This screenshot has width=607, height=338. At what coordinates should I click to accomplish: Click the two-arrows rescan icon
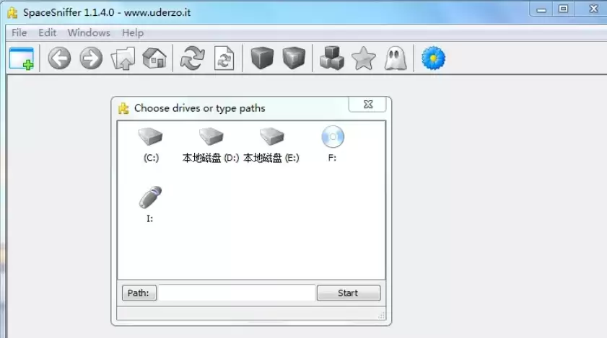click(193, 58)
